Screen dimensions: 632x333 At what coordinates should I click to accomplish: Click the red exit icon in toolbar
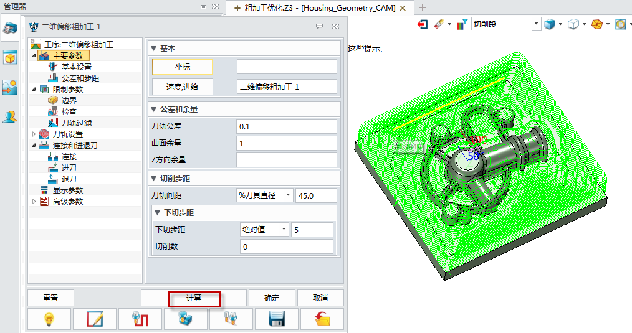click(423, 24)
